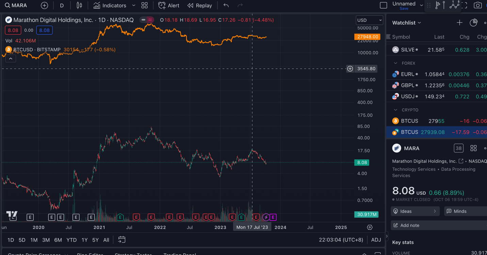Screen dimensions: 487x255
Task: Hide the MARA price series in the legend
Action: [143, 20]
